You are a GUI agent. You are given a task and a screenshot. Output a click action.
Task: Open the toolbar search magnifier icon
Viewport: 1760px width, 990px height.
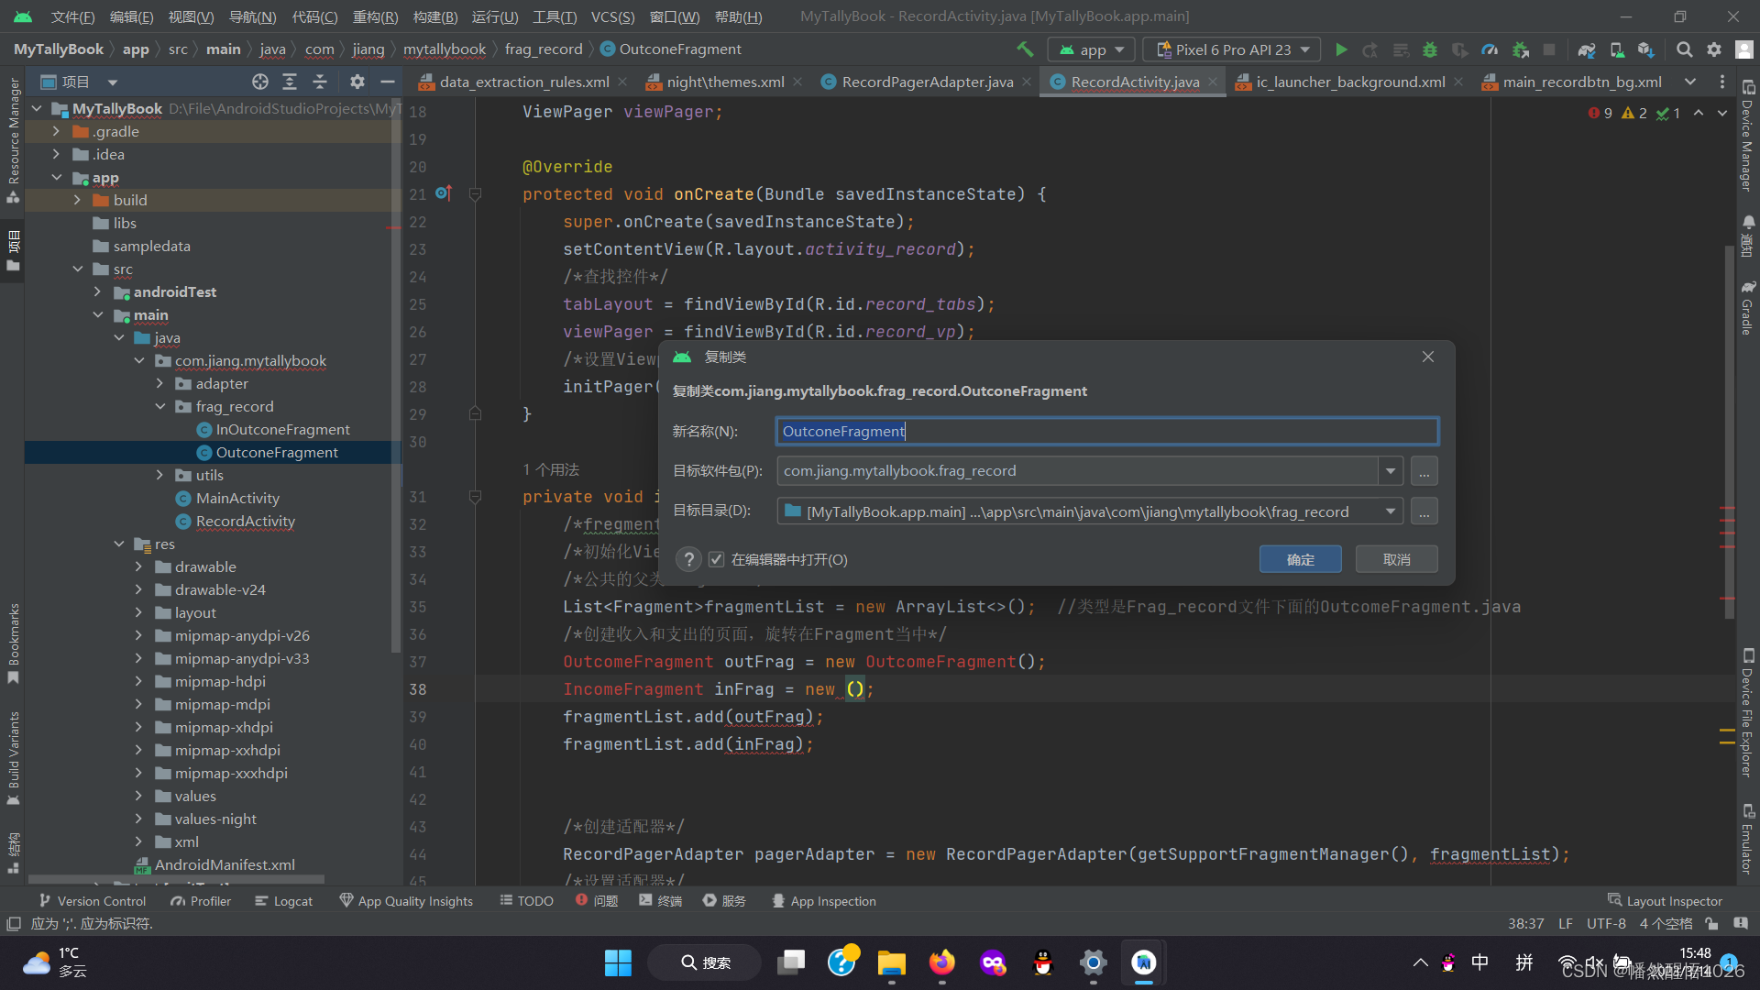(x=1684, y=49)
